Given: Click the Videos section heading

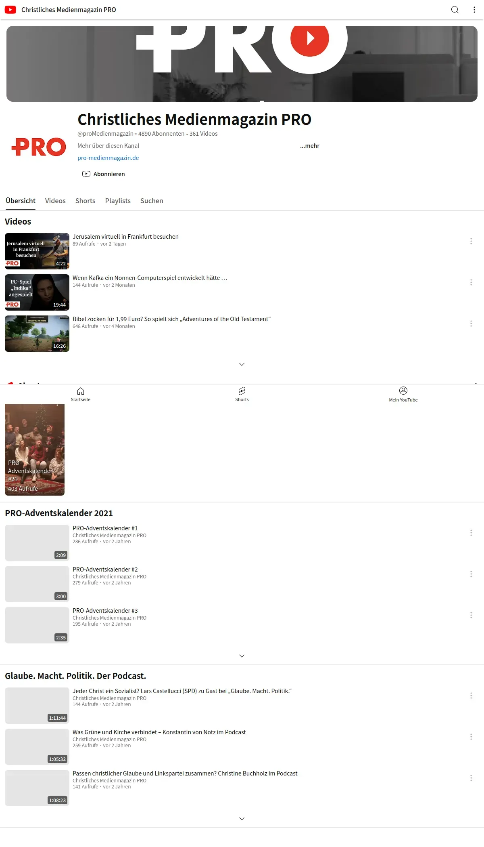Looking at the screenshot, I should [x=18, y=221].
